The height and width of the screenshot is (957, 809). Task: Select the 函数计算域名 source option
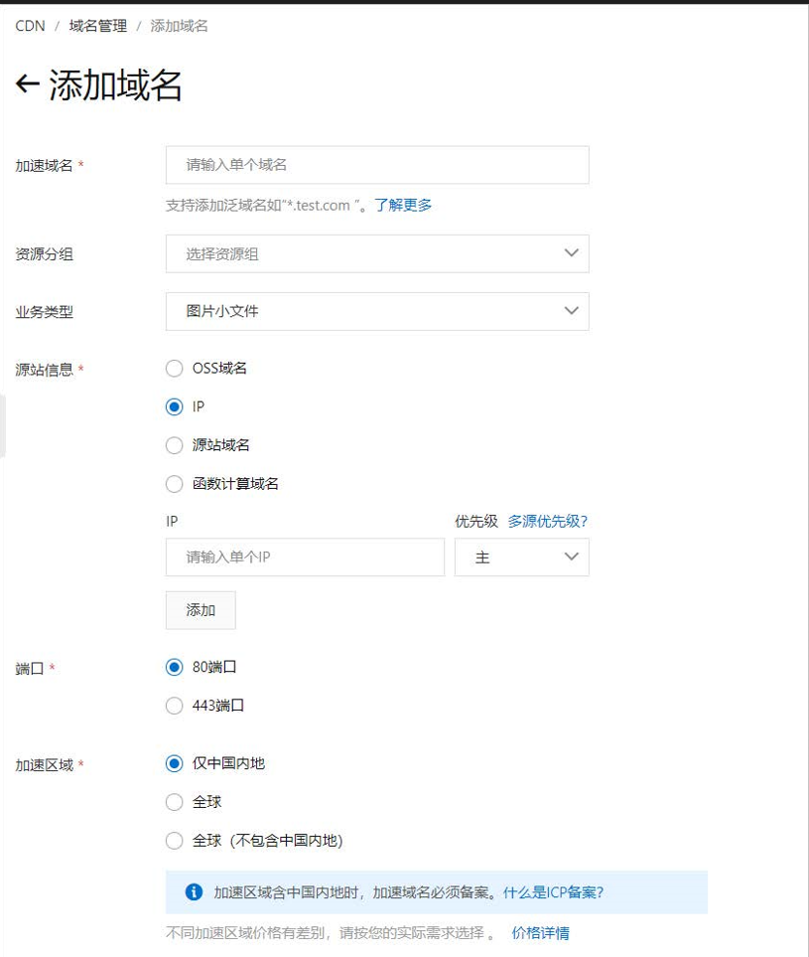click(174, 484)
